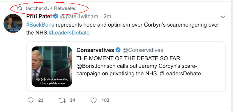Click retweet icon beside factcheckUK Retweeted

20,8
